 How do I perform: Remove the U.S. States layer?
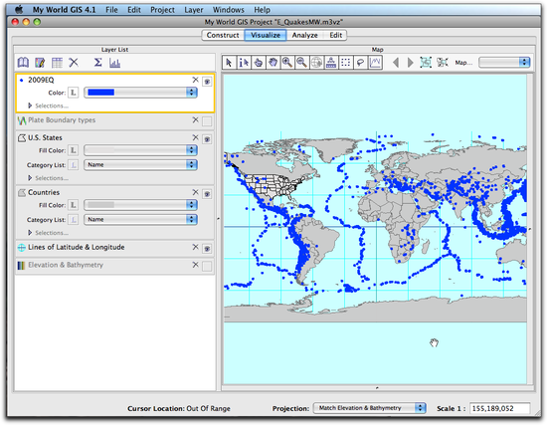tap(195, 137)
